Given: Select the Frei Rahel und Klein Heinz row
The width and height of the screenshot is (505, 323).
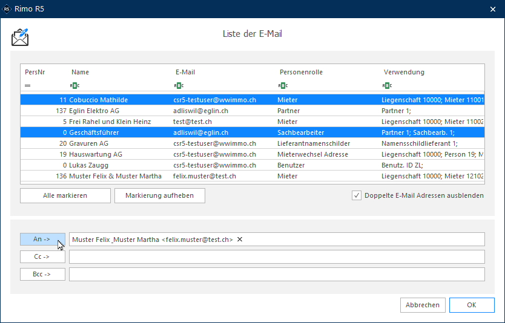Looking at the screenshot, I should point(252,122).
